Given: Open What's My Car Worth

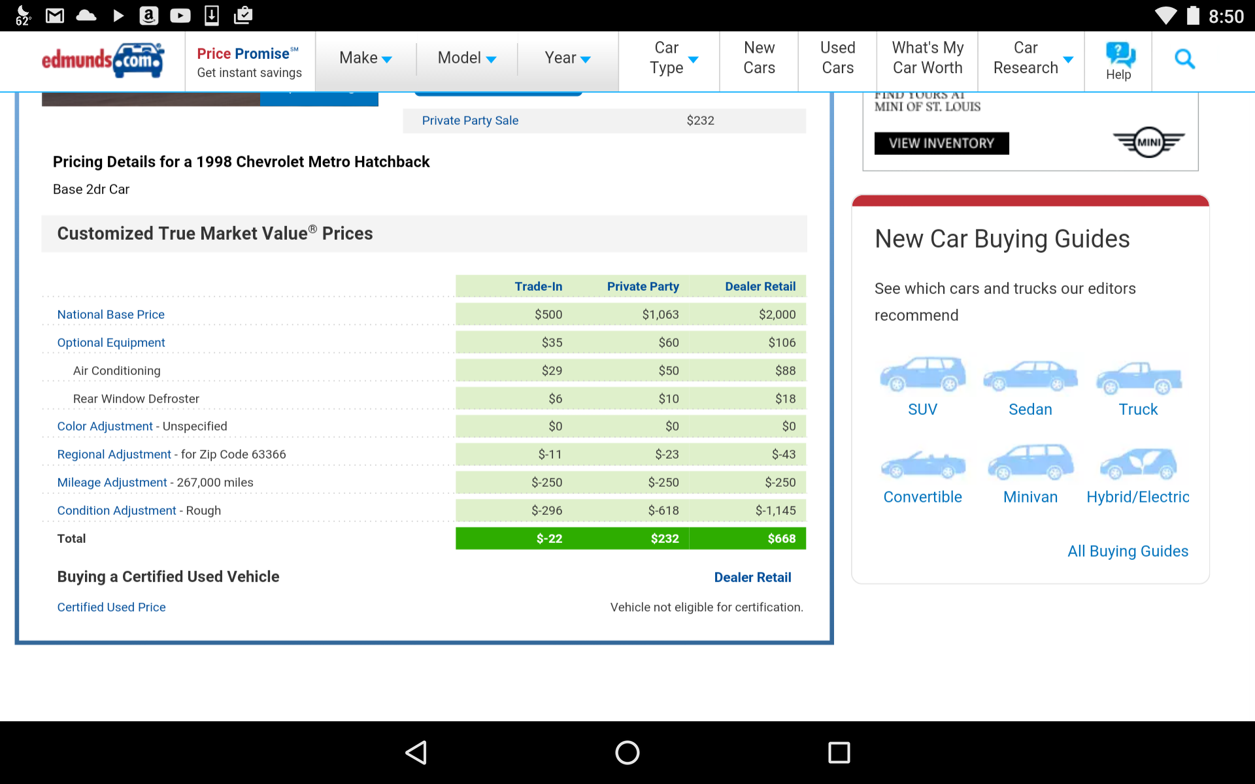Looking at the screenshot, I should [x=928, y=58].
